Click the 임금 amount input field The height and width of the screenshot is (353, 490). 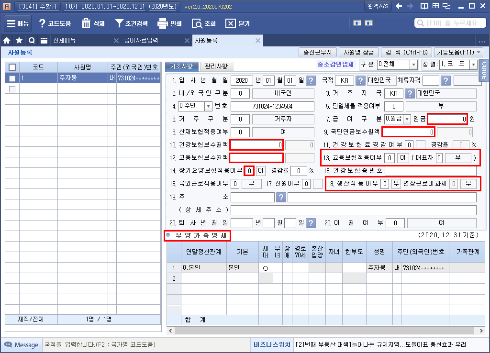[447, 119]
